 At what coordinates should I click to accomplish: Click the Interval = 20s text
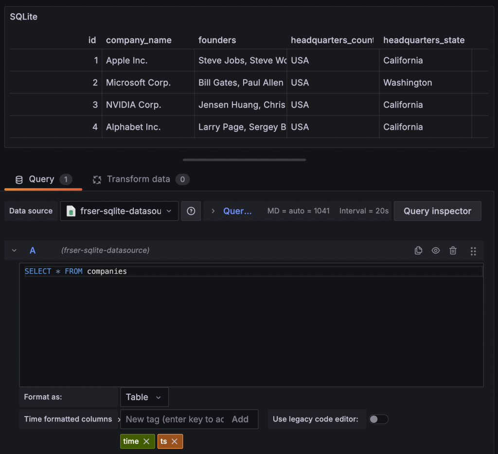click(x=364, y=211)
